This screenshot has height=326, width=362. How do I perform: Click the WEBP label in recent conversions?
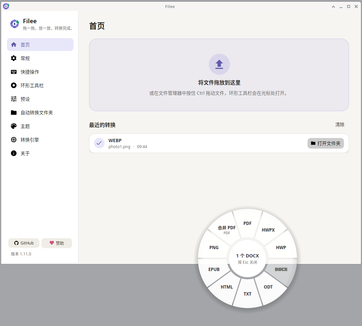click(x=115, y=140)
